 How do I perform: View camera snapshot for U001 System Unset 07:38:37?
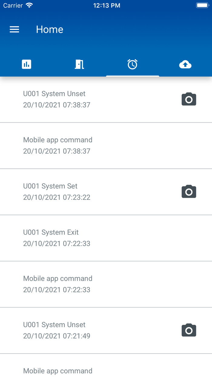click(x=189, y=99)
